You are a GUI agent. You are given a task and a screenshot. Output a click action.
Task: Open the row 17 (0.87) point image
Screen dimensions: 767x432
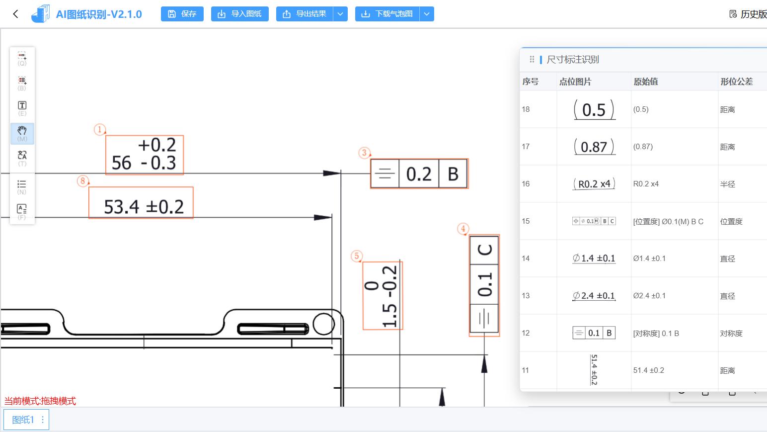tap(594, 147)
